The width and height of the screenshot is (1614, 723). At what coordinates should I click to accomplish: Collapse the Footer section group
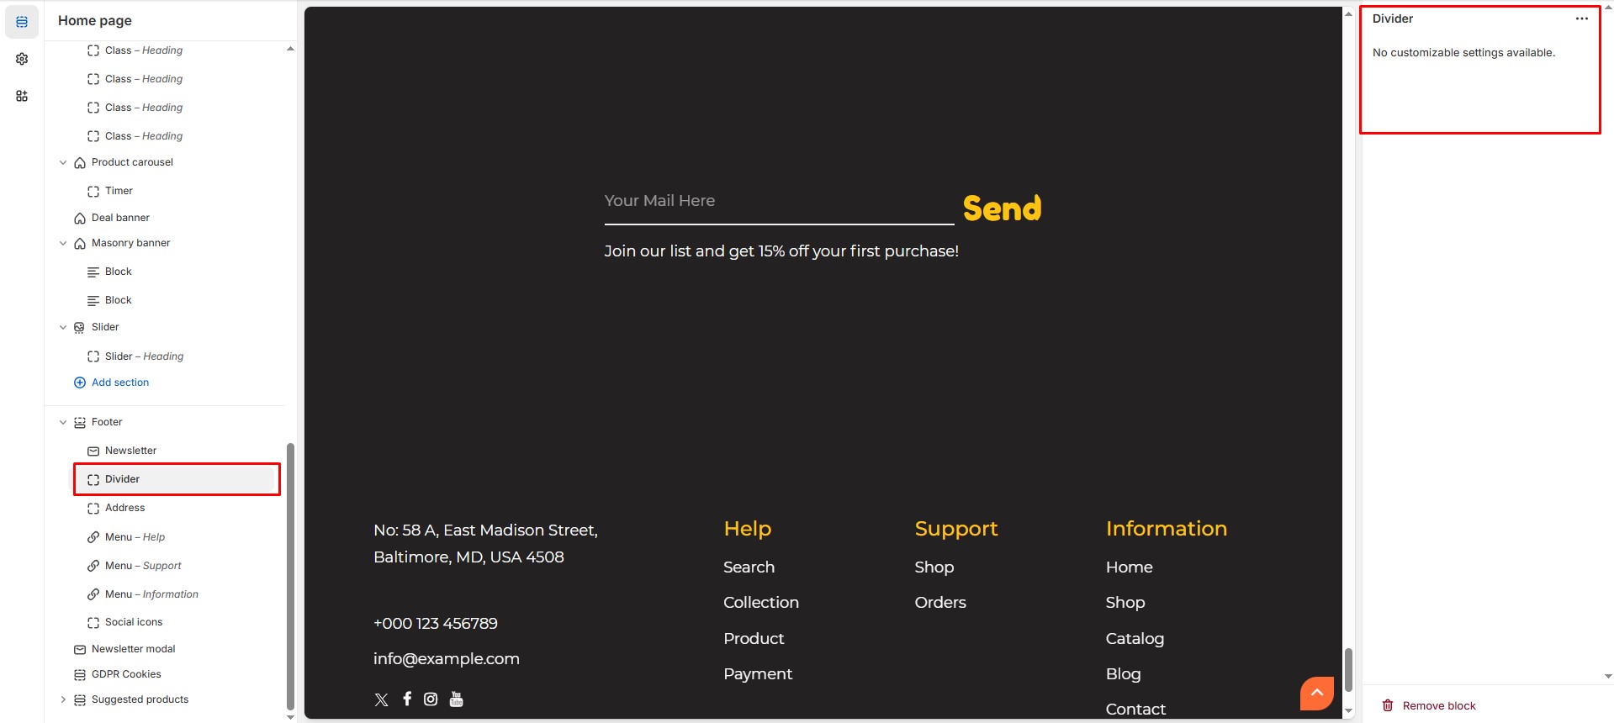coord(63,422)
